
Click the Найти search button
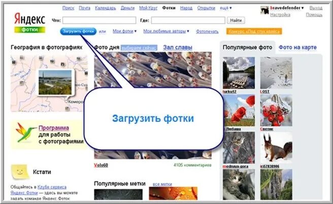(x=236, y=20)
